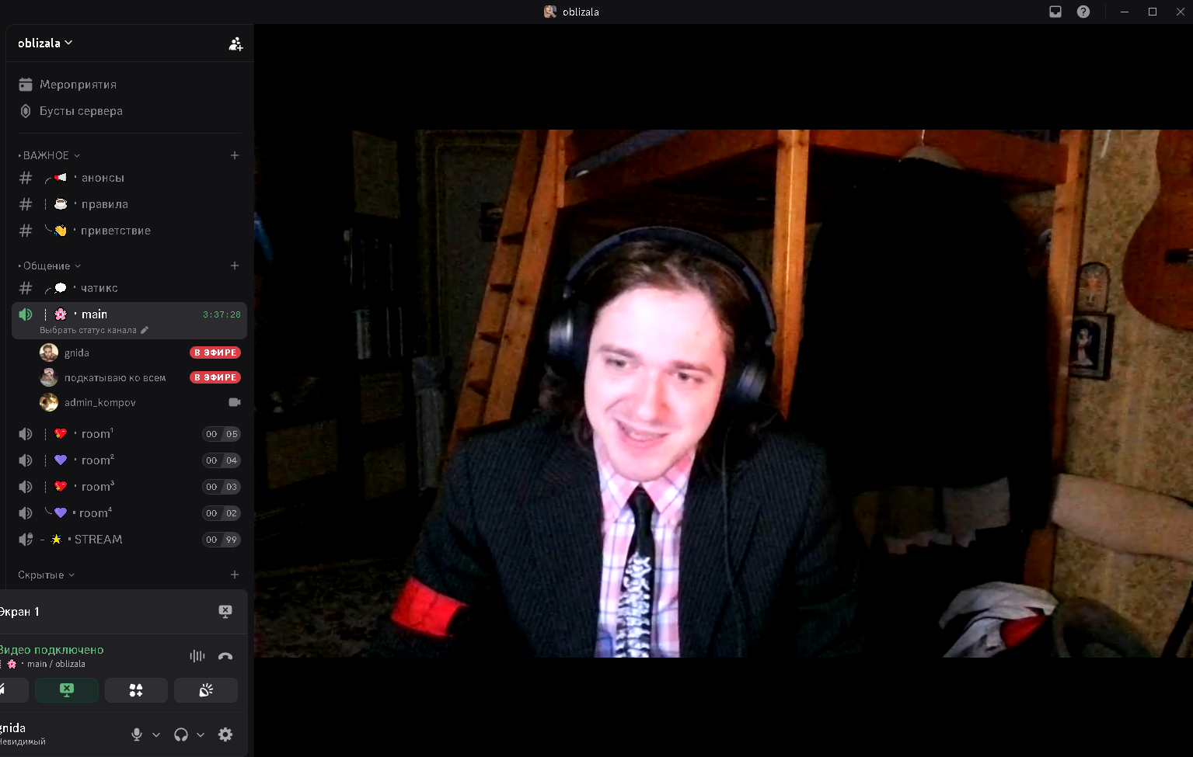The height and width of the screenshot is (757, 1193).
Task: Toggle noise suppression waveform icon
Action: click(197, 656)
